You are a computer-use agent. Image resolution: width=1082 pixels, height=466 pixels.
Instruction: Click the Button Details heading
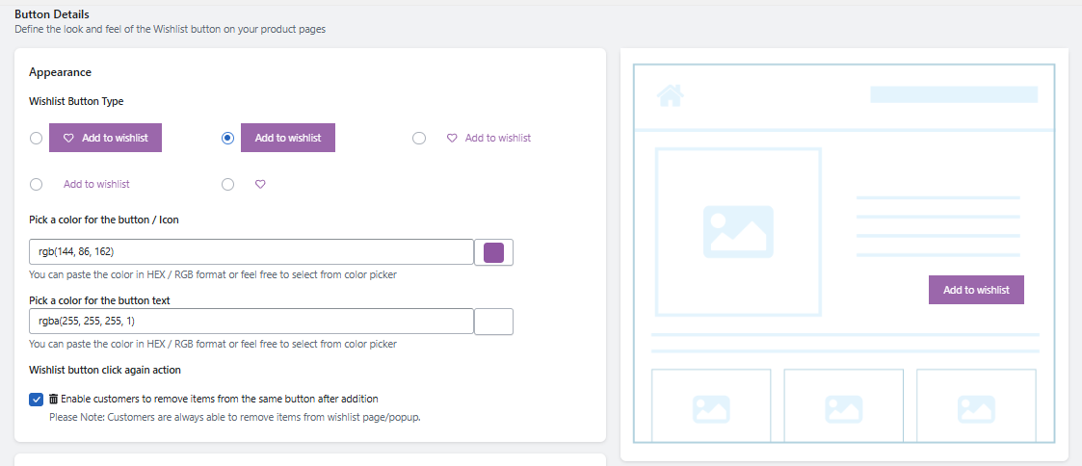(52, 13)
